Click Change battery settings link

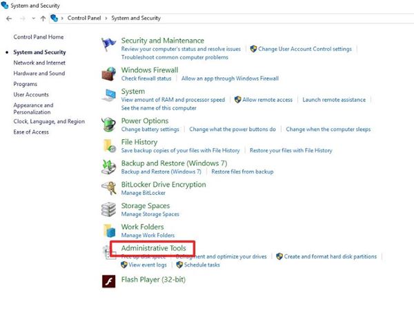coord(150,130)
